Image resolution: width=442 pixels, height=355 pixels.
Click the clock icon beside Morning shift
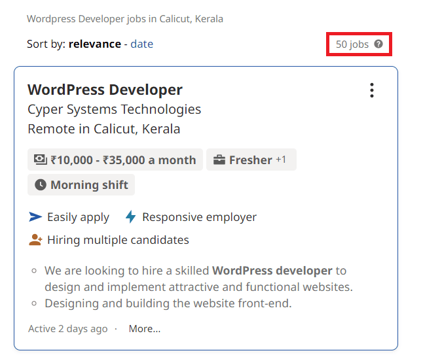[41, 185]
